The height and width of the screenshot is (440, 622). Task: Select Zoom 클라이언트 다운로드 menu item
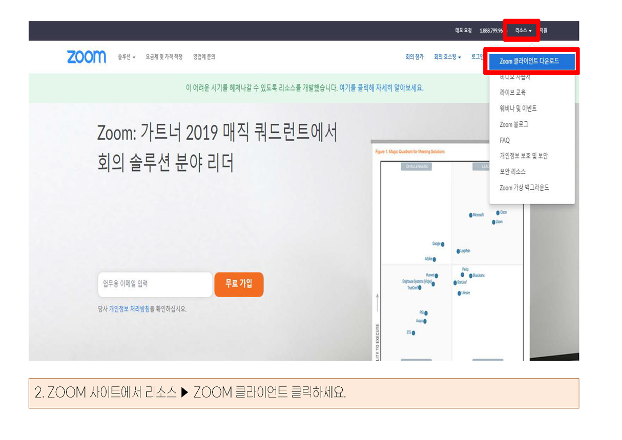pyautogui.click(x=529, y=61)
